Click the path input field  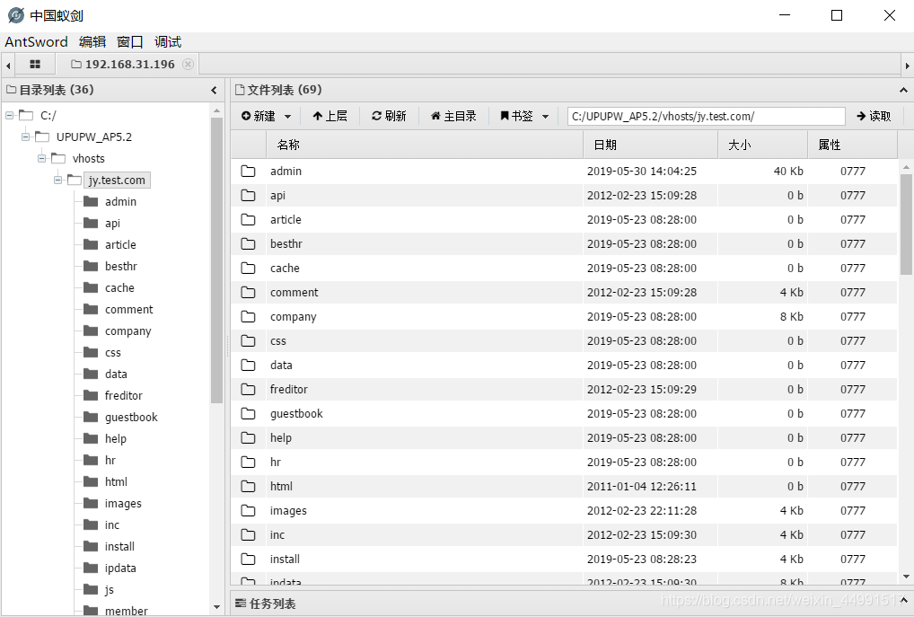pos(706,116)
